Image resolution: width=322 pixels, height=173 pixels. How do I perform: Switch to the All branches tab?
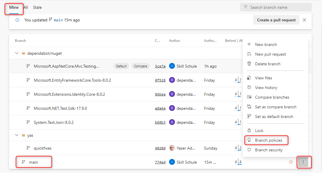tap(26, 7)
